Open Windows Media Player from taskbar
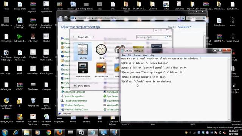 tap(37, 133)
